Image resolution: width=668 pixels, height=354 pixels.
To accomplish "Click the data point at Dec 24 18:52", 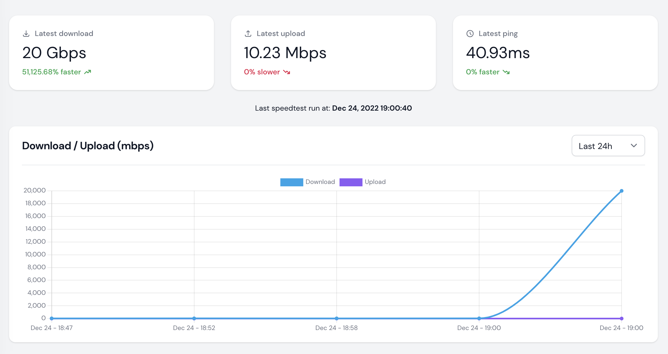I will point(194,318).
